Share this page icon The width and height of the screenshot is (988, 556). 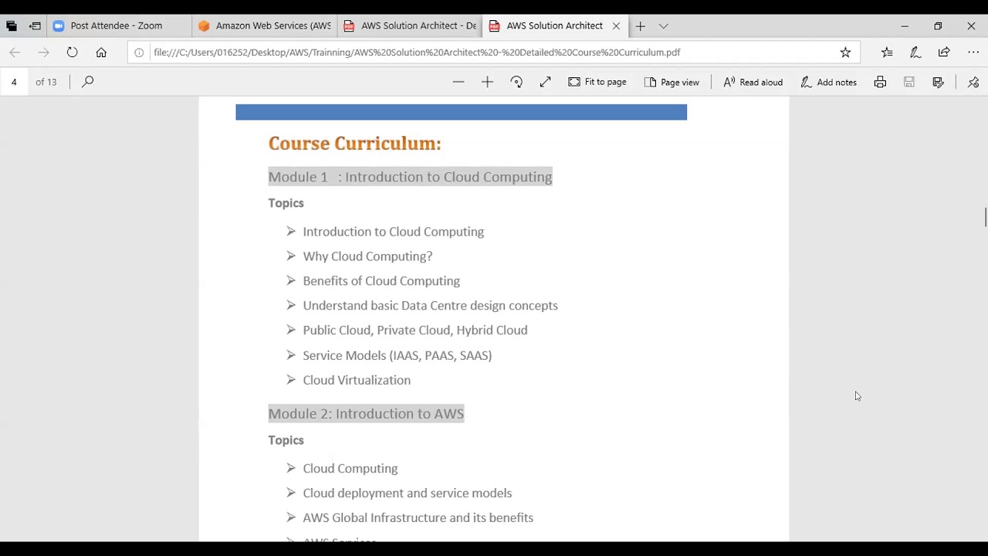click(x=944, y=53)
